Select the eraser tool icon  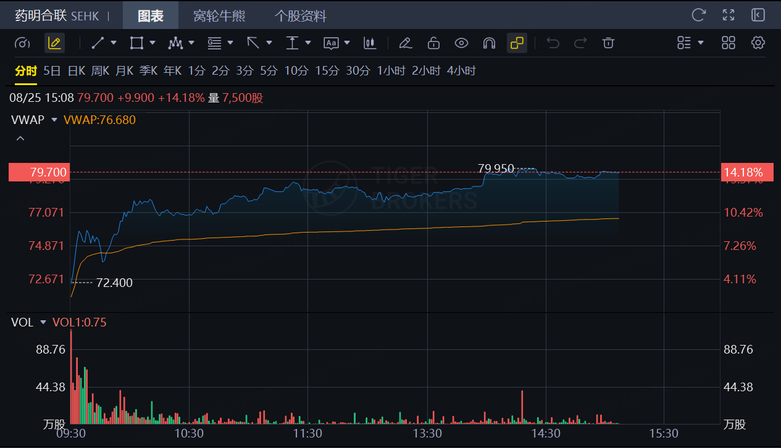pyautogui.click(x=405, y=43)
